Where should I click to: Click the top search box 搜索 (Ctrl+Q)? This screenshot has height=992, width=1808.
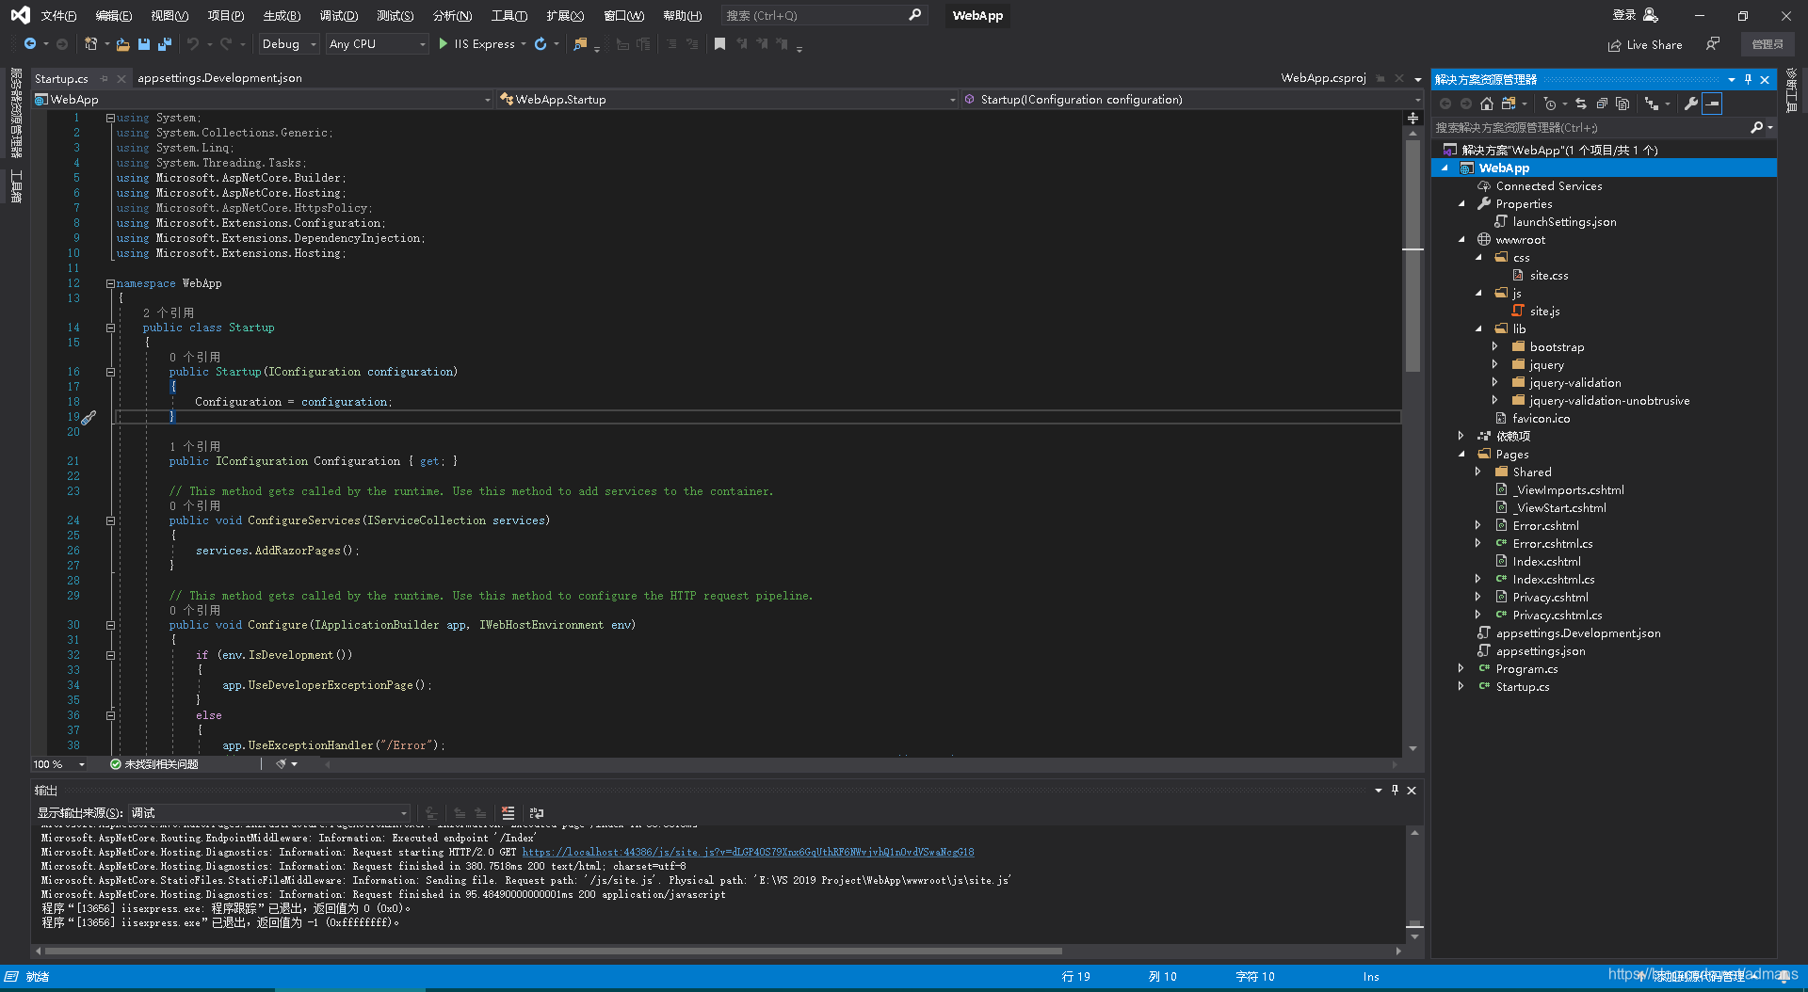[x=824, y=15]
